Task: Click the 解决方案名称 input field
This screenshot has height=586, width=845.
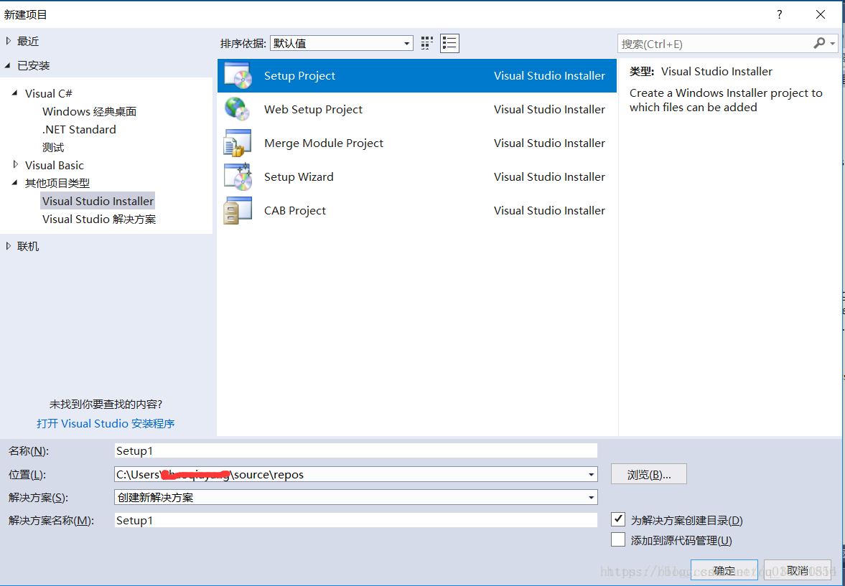Action: pos(356,520)
